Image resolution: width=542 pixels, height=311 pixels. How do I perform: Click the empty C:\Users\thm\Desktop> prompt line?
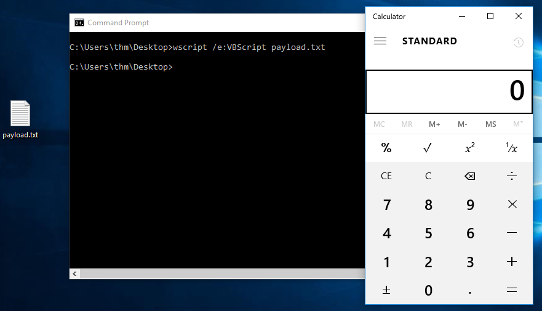tap(121, 67)
